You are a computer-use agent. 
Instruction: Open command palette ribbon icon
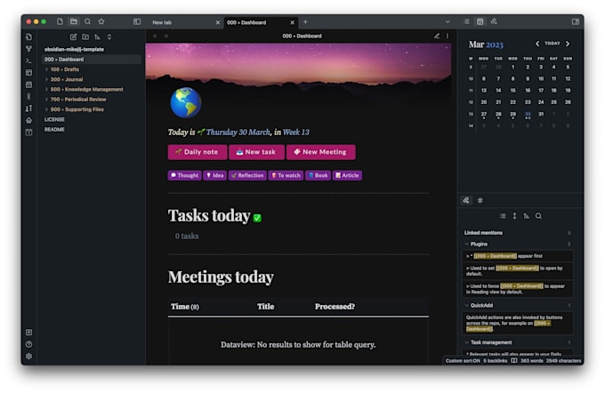(29, 61)
